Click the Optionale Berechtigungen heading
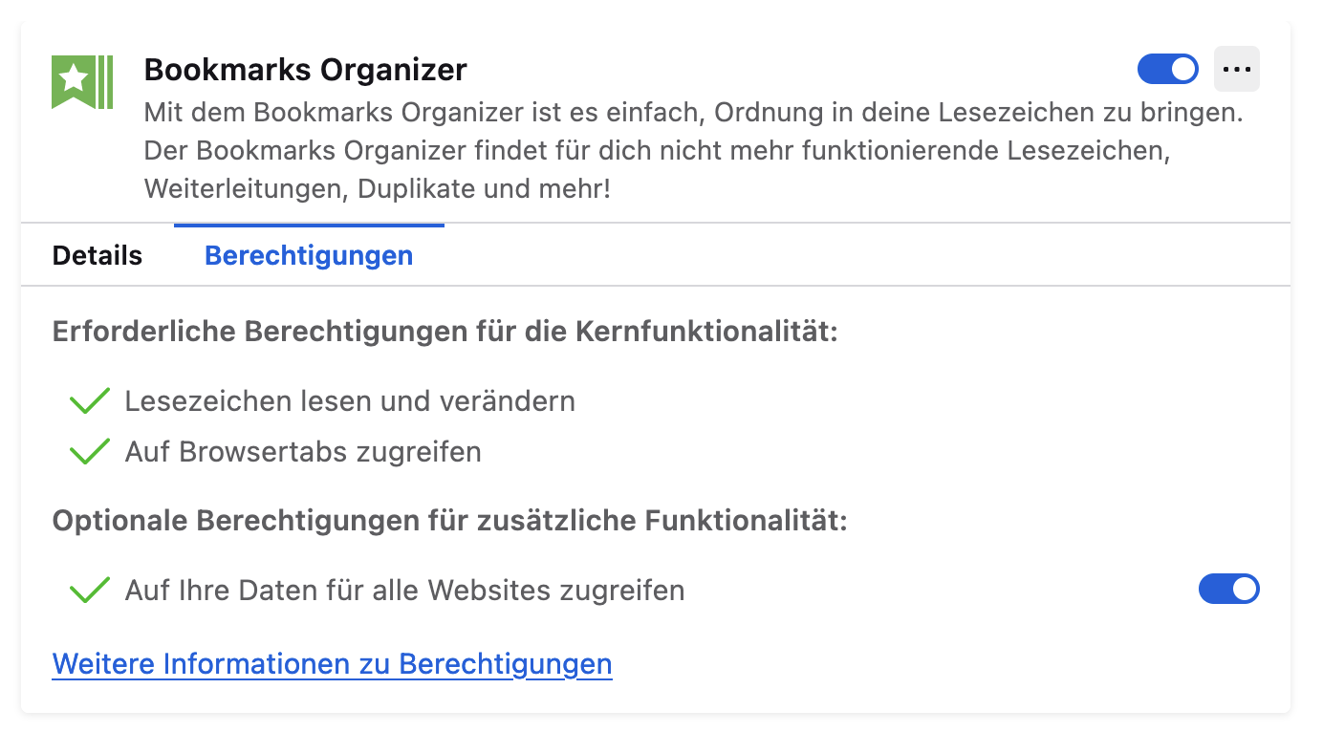 point(449,521)
